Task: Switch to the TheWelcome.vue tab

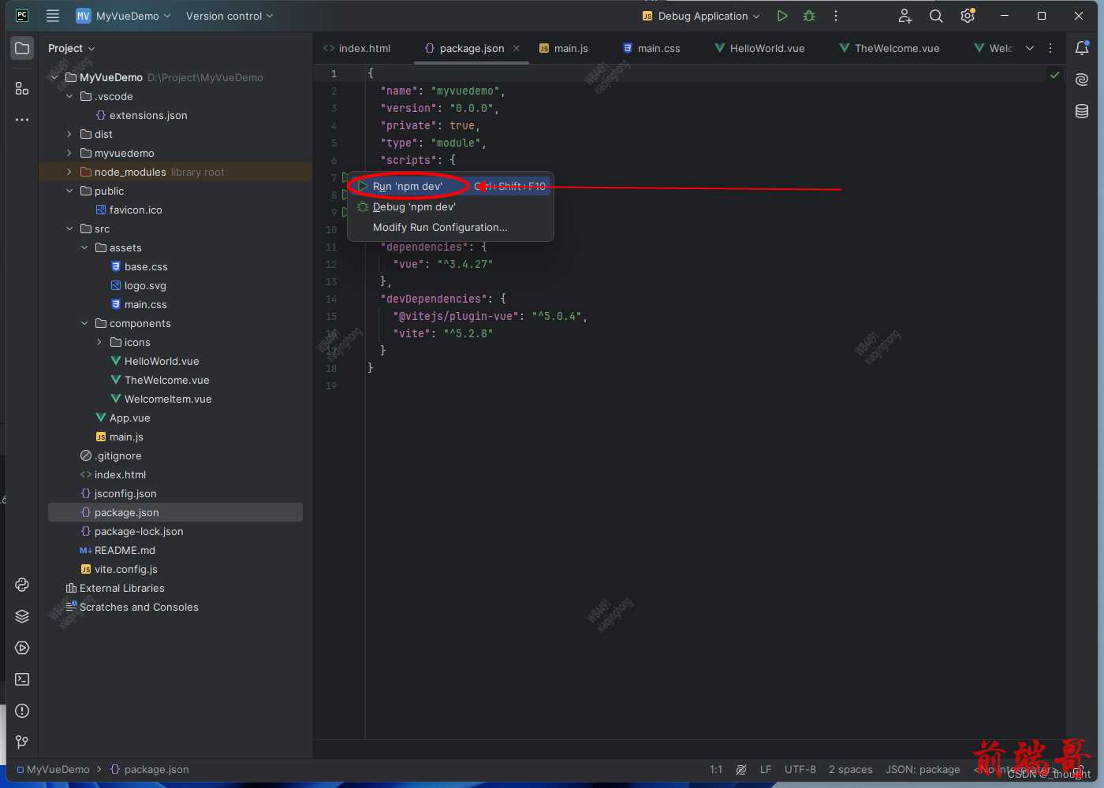Action: [890, 48]
